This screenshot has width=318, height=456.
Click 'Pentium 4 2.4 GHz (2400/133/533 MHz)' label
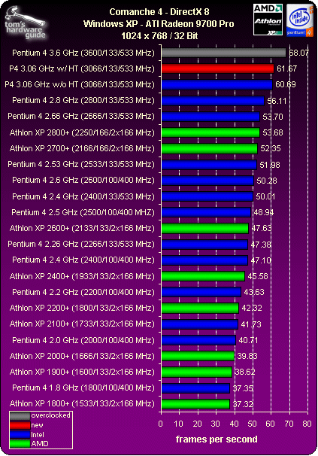83,196
